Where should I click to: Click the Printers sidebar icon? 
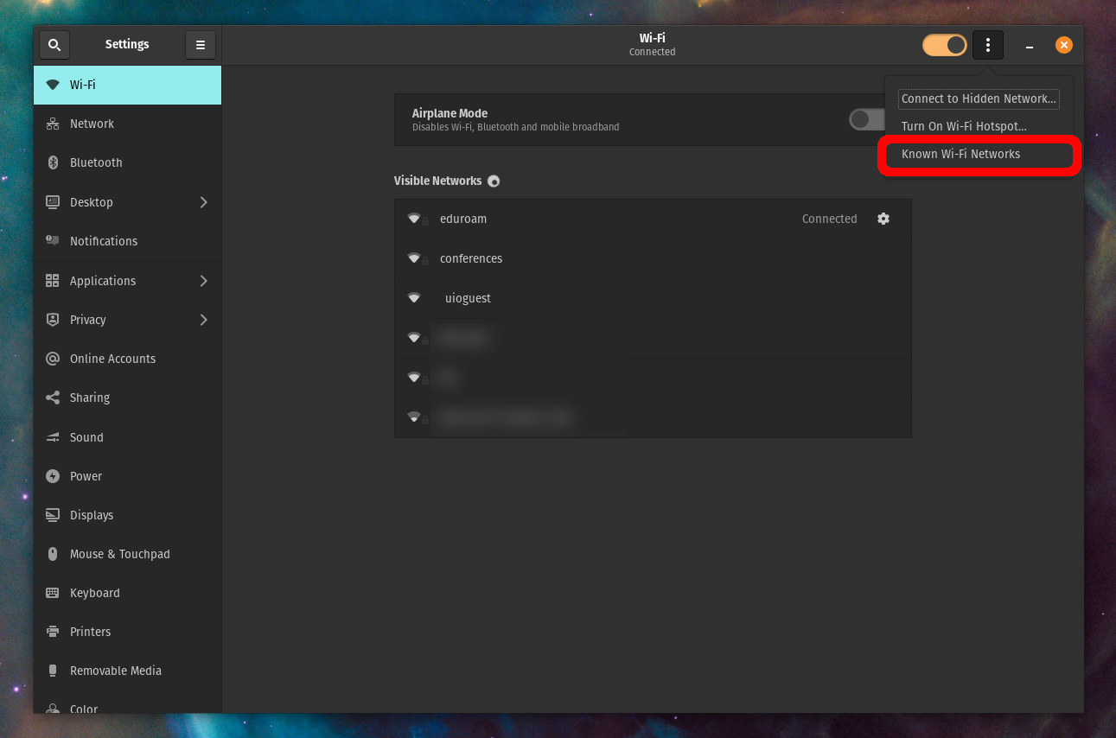[x=53, y=632]
